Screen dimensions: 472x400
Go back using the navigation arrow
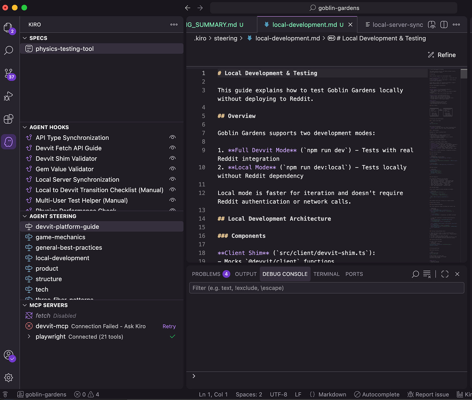point(188,8)
